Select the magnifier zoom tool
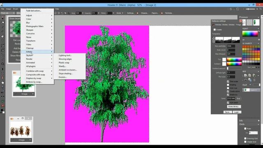The width and height of the screenshot is (263, 148). pyautogui.click(x=3, y=64)
